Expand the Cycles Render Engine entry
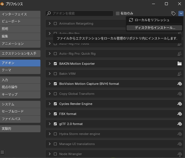 (50, 104)
